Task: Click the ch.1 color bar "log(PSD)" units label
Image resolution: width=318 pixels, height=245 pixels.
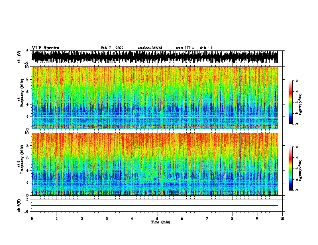Action: [x=301, y=104]
